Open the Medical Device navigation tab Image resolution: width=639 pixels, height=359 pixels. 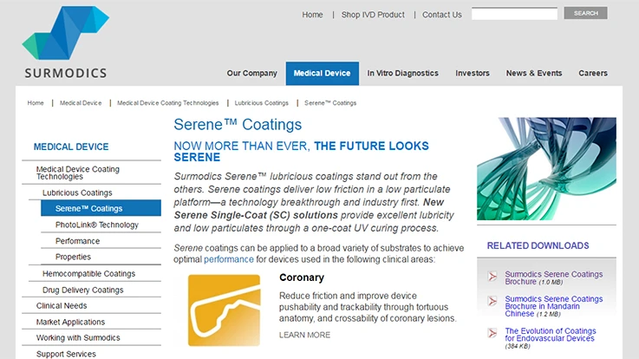(x=322, y=74)
